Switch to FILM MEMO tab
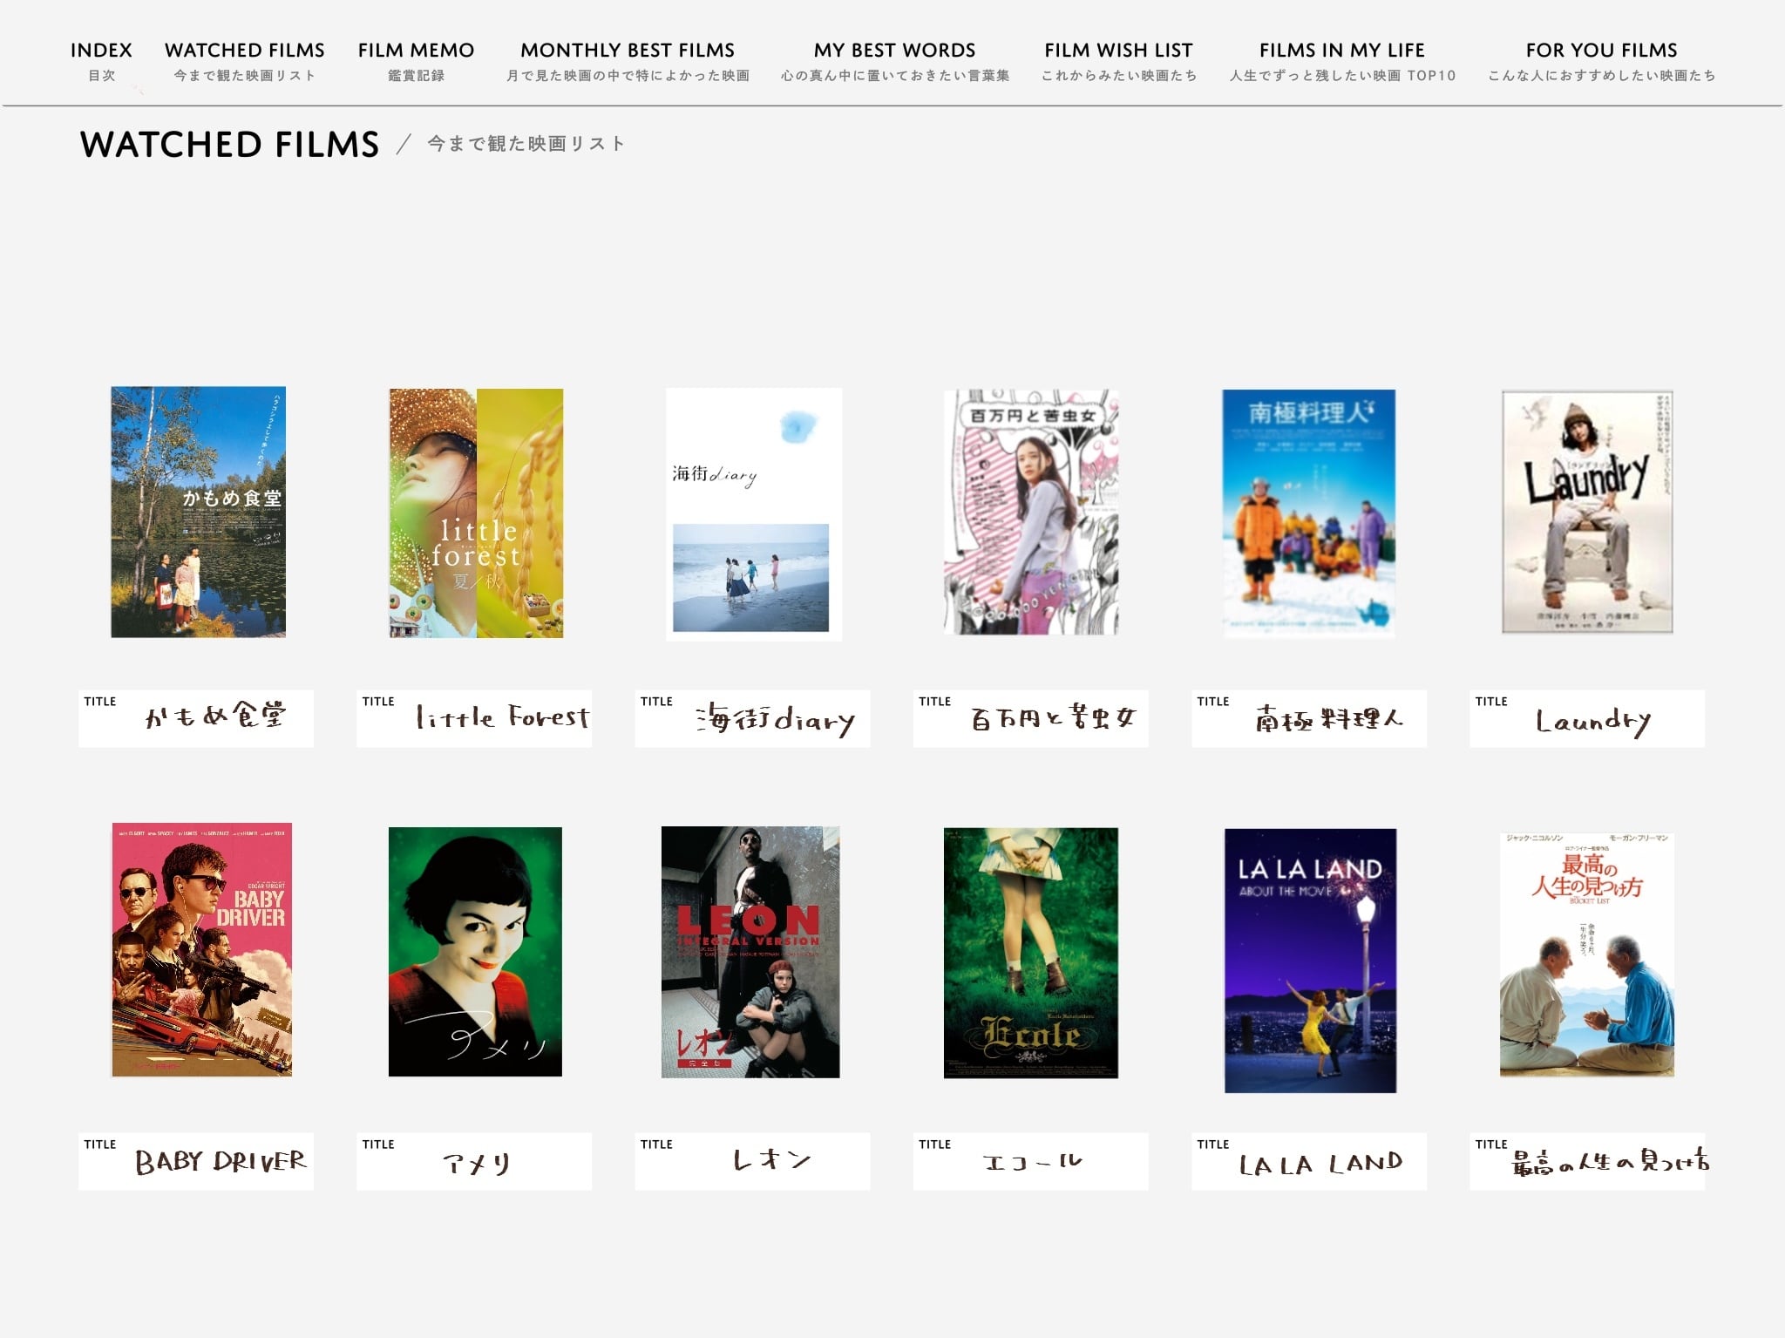Image resolution: width=1785 pixels, height=1338 pixels. click(x=416, y=60)
